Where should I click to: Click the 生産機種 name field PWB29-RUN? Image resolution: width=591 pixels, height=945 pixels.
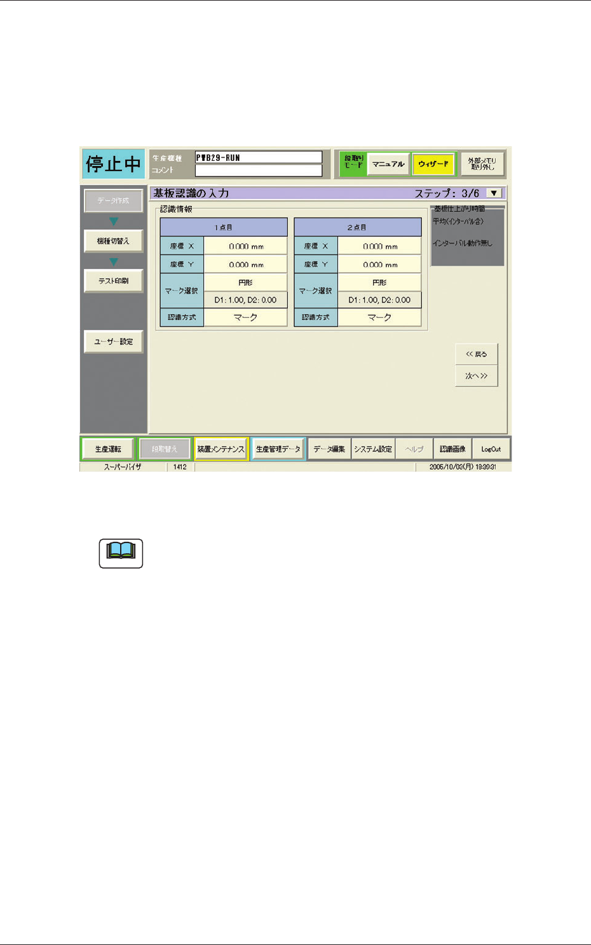[x=258, y=157]
